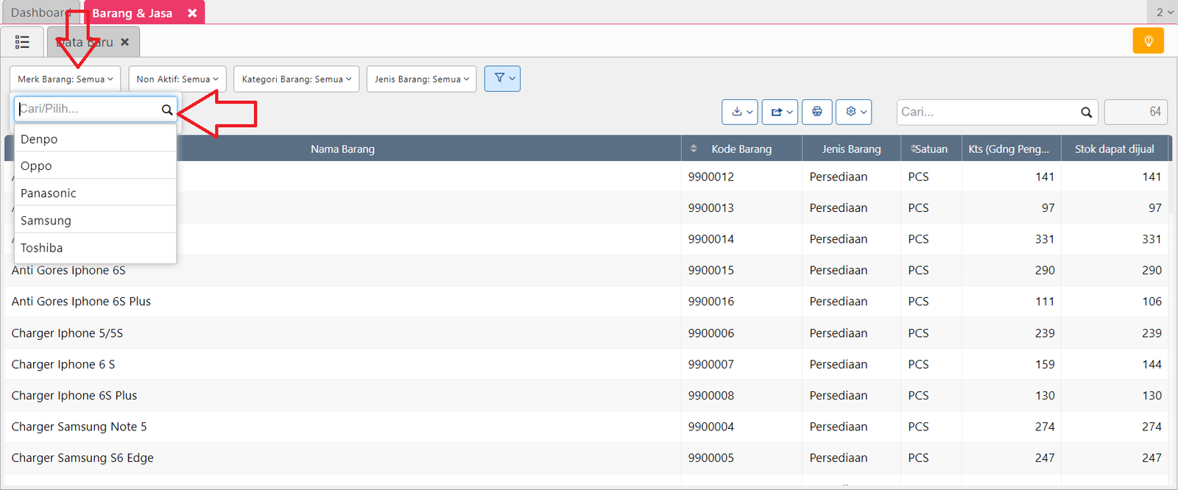Viewport: 1178px width, 490px height.
Task: Expand the Merk Barang filter dropdown
Action: (65, 79)
